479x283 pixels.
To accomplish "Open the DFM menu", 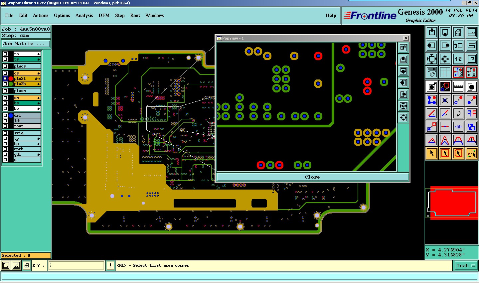I will [104, 15].
